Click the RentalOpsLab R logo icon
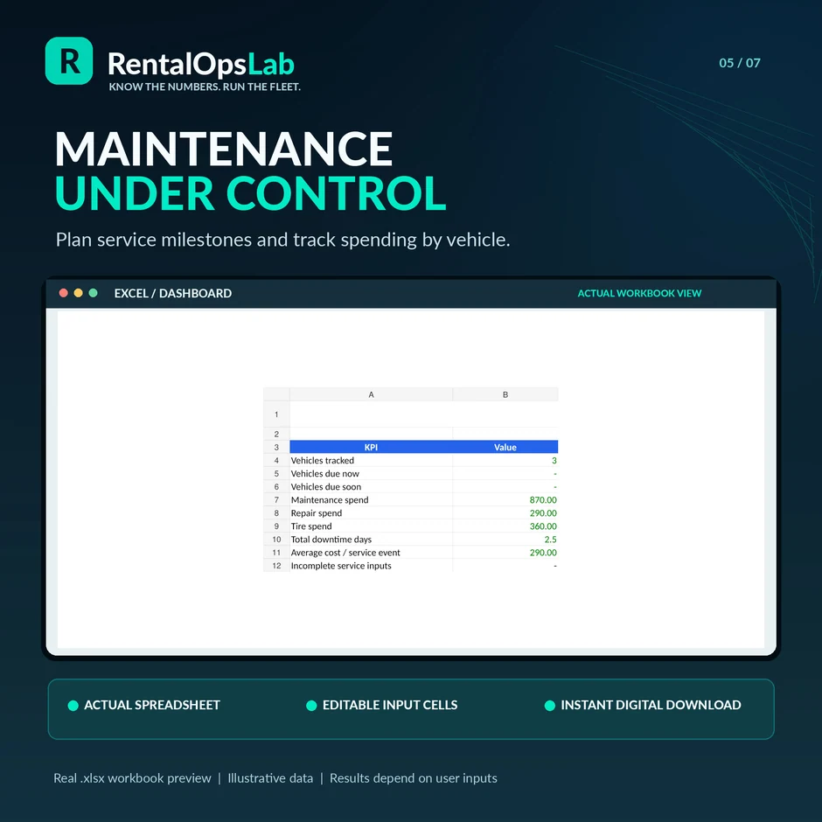This screenshot has height=822, width=822. click(x=69, y=61)
